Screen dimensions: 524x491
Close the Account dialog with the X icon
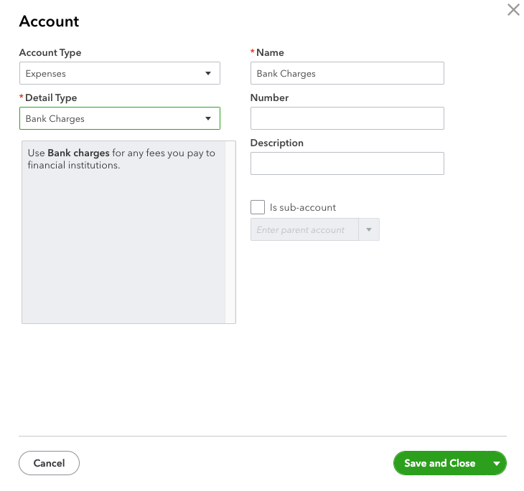coord(513,10)
